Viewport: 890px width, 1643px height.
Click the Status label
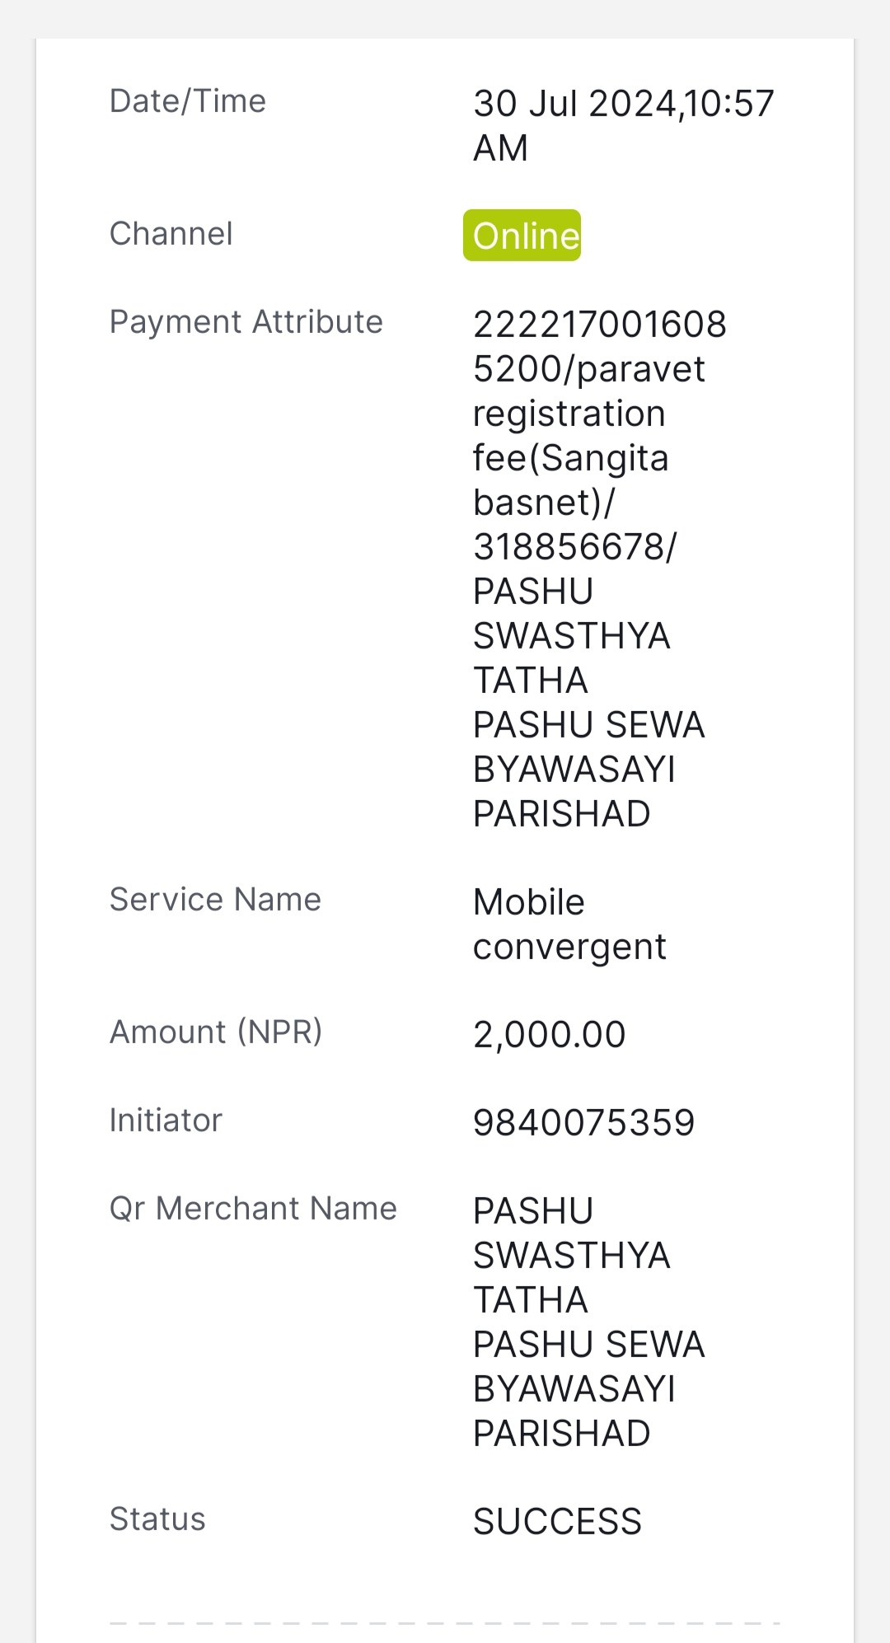[157, 1519]
